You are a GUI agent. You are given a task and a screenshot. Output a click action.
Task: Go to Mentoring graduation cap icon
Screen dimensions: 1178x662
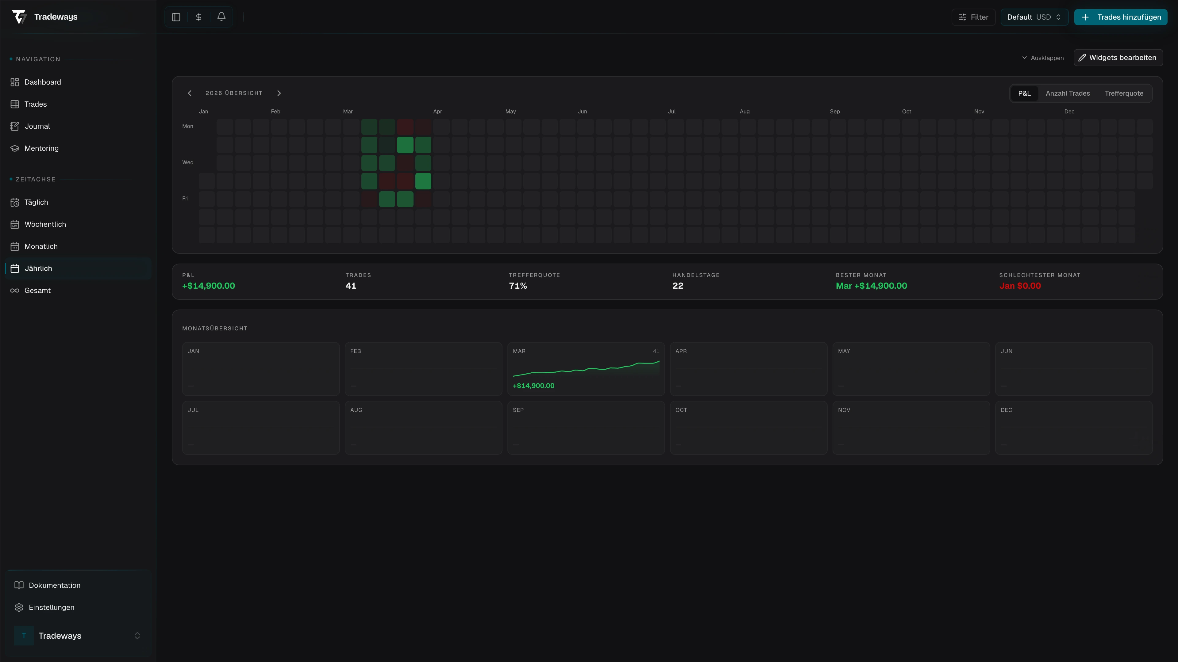point(15,148)
